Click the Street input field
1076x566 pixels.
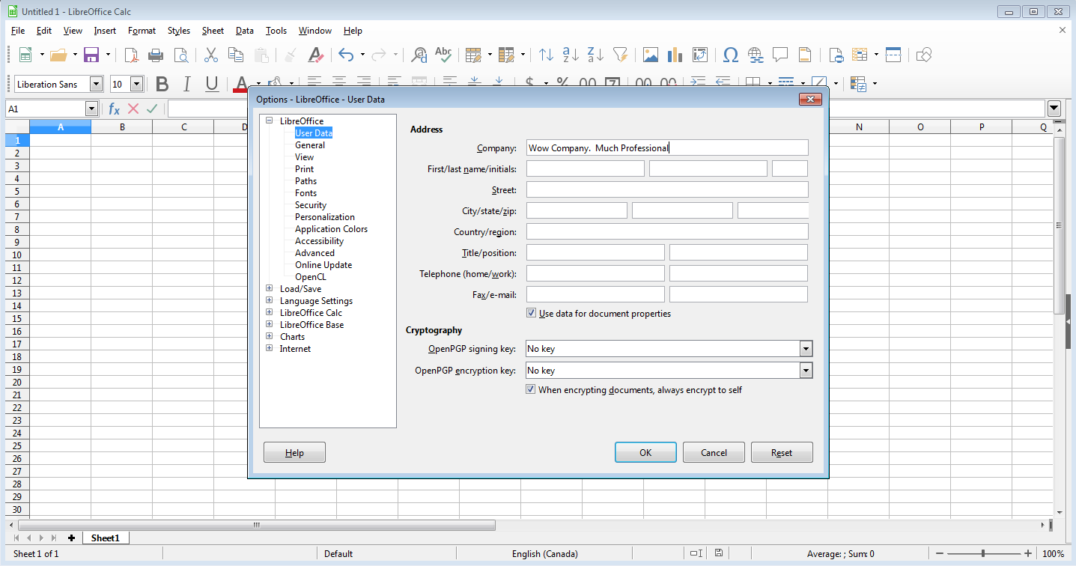pos(667,189)
